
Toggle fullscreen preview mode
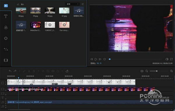click(x=171, y=59)
